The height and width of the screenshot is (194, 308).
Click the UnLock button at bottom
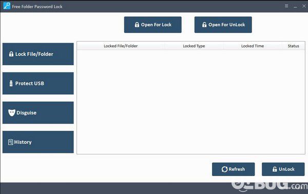coord(283,169)
